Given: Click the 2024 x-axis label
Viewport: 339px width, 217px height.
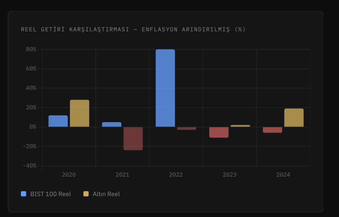Looking at the screenshot, I should click(x=283, y=175).
